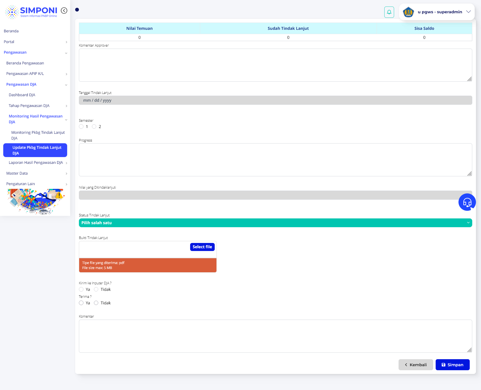Go to Beranda menu item
This screenshot has height=390, width=481.
(x=11, y=31)
